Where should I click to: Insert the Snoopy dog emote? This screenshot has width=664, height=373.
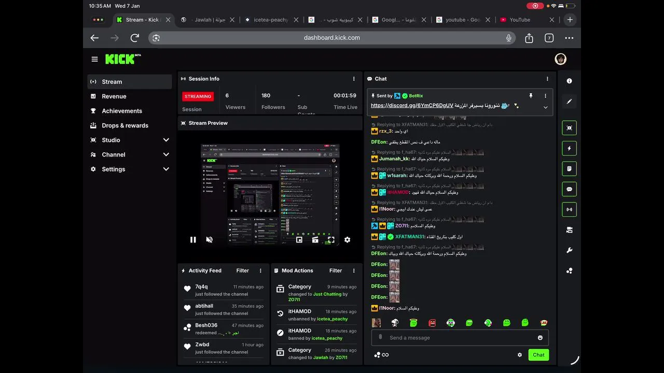[x=395, y=323]
